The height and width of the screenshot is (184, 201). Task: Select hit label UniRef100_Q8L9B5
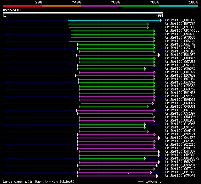click(x=180, y=121)
